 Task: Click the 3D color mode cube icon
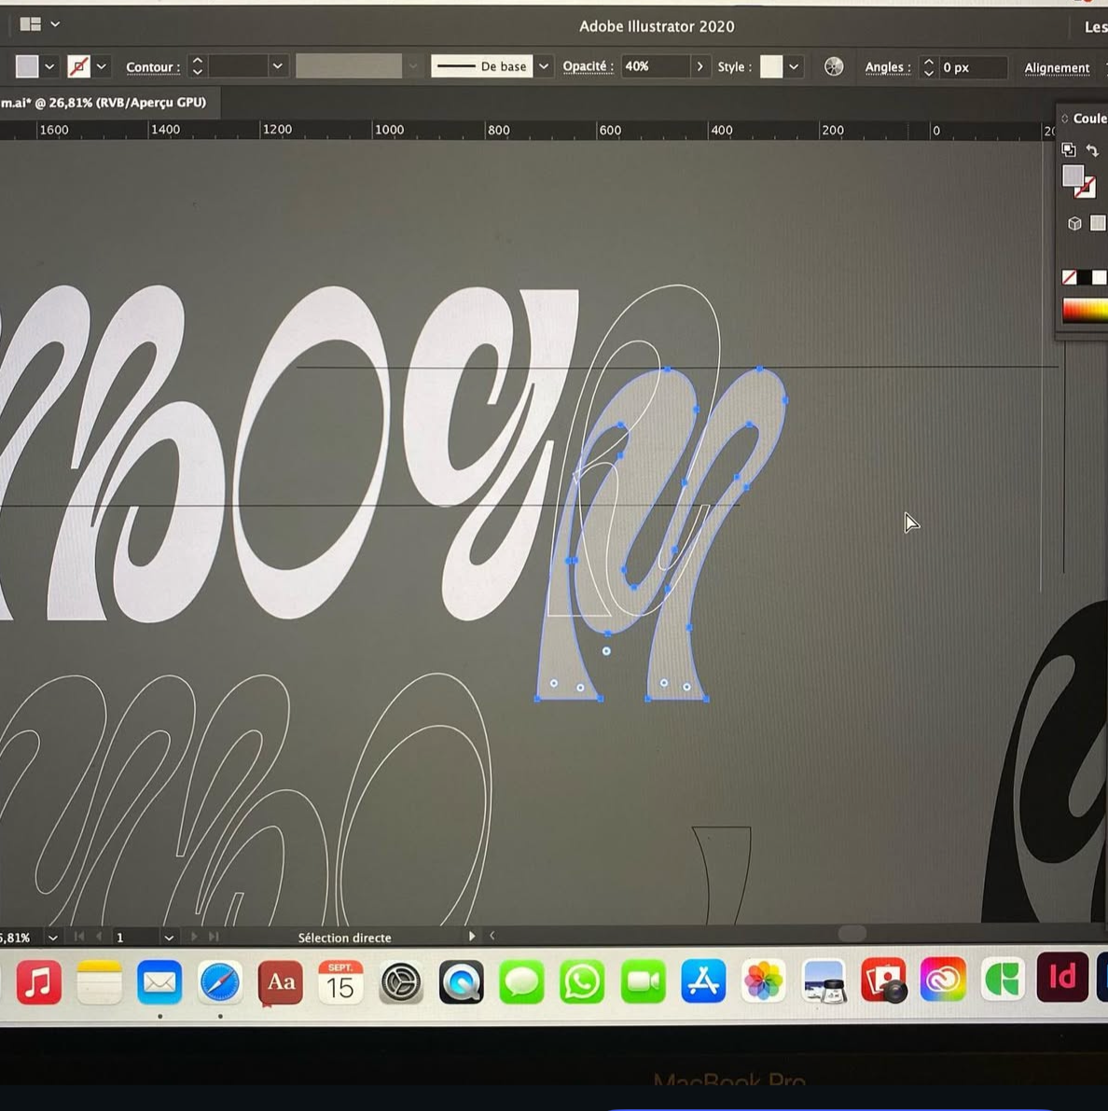pos(1074,222)
